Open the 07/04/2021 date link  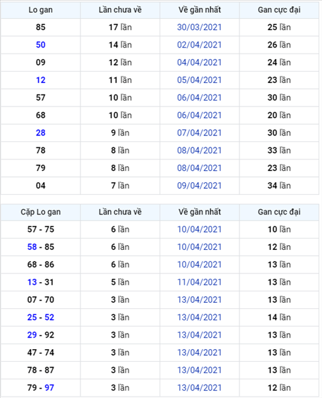click(199, 133)
